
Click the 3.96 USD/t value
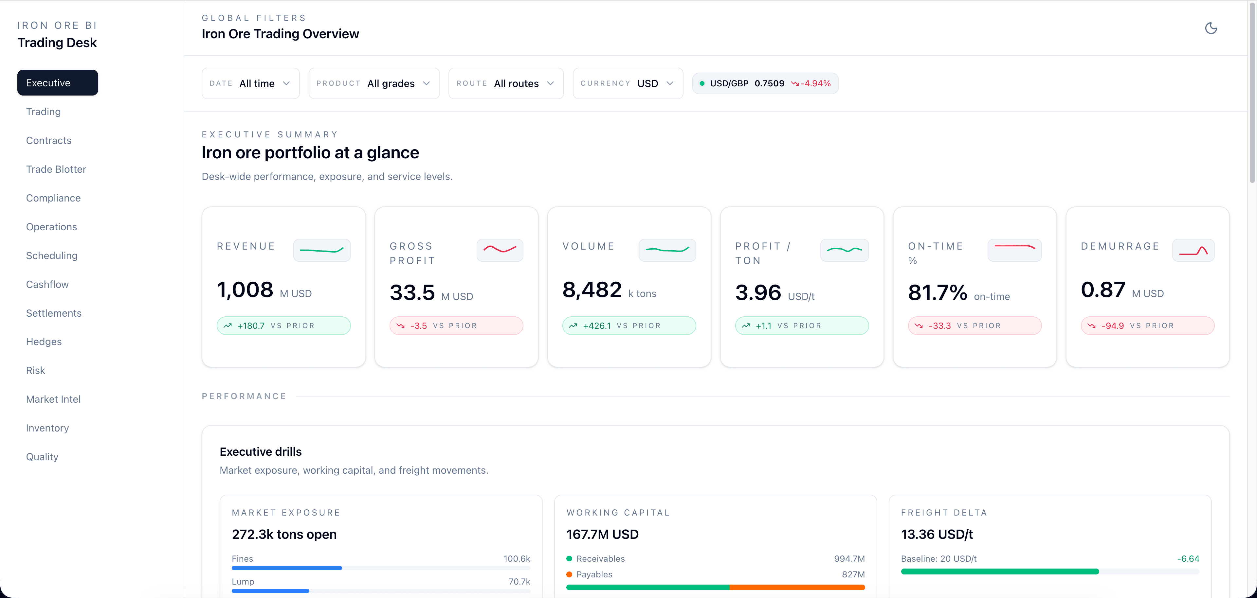pos(758,293)
